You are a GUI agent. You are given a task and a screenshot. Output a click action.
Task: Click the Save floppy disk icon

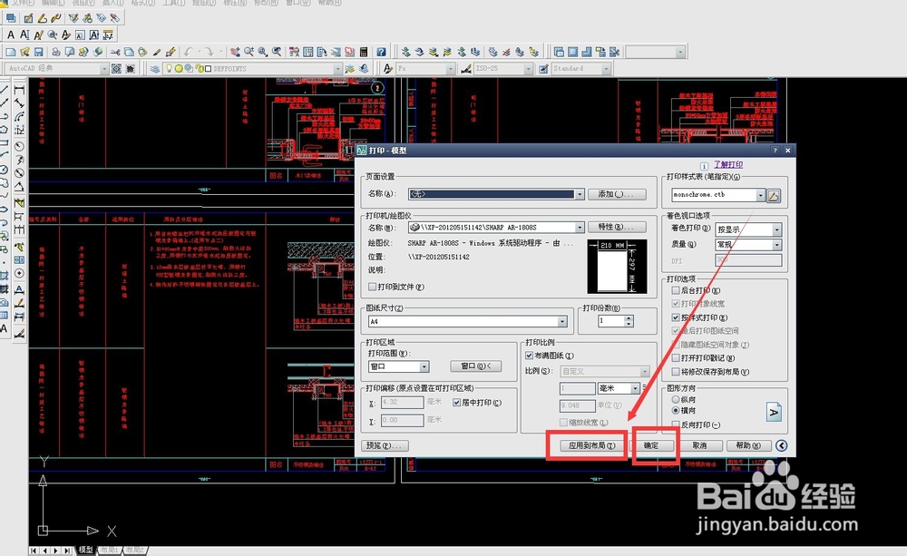(39, 52)
